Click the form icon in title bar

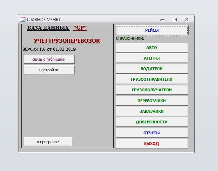(x=23, y=19)
